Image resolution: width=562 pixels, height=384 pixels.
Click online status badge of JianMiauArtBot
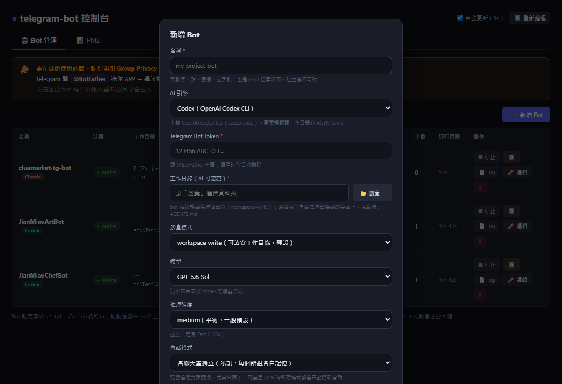pyautogui.click(x=106, y=226)
